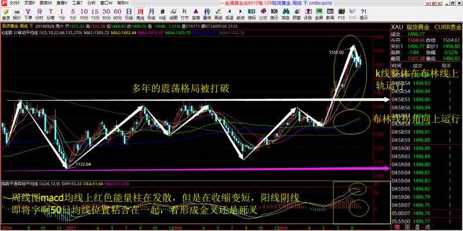Screen dimensions: 463x231
Task: Open the 公式 formula manager icon
Action: click(263, 14)
